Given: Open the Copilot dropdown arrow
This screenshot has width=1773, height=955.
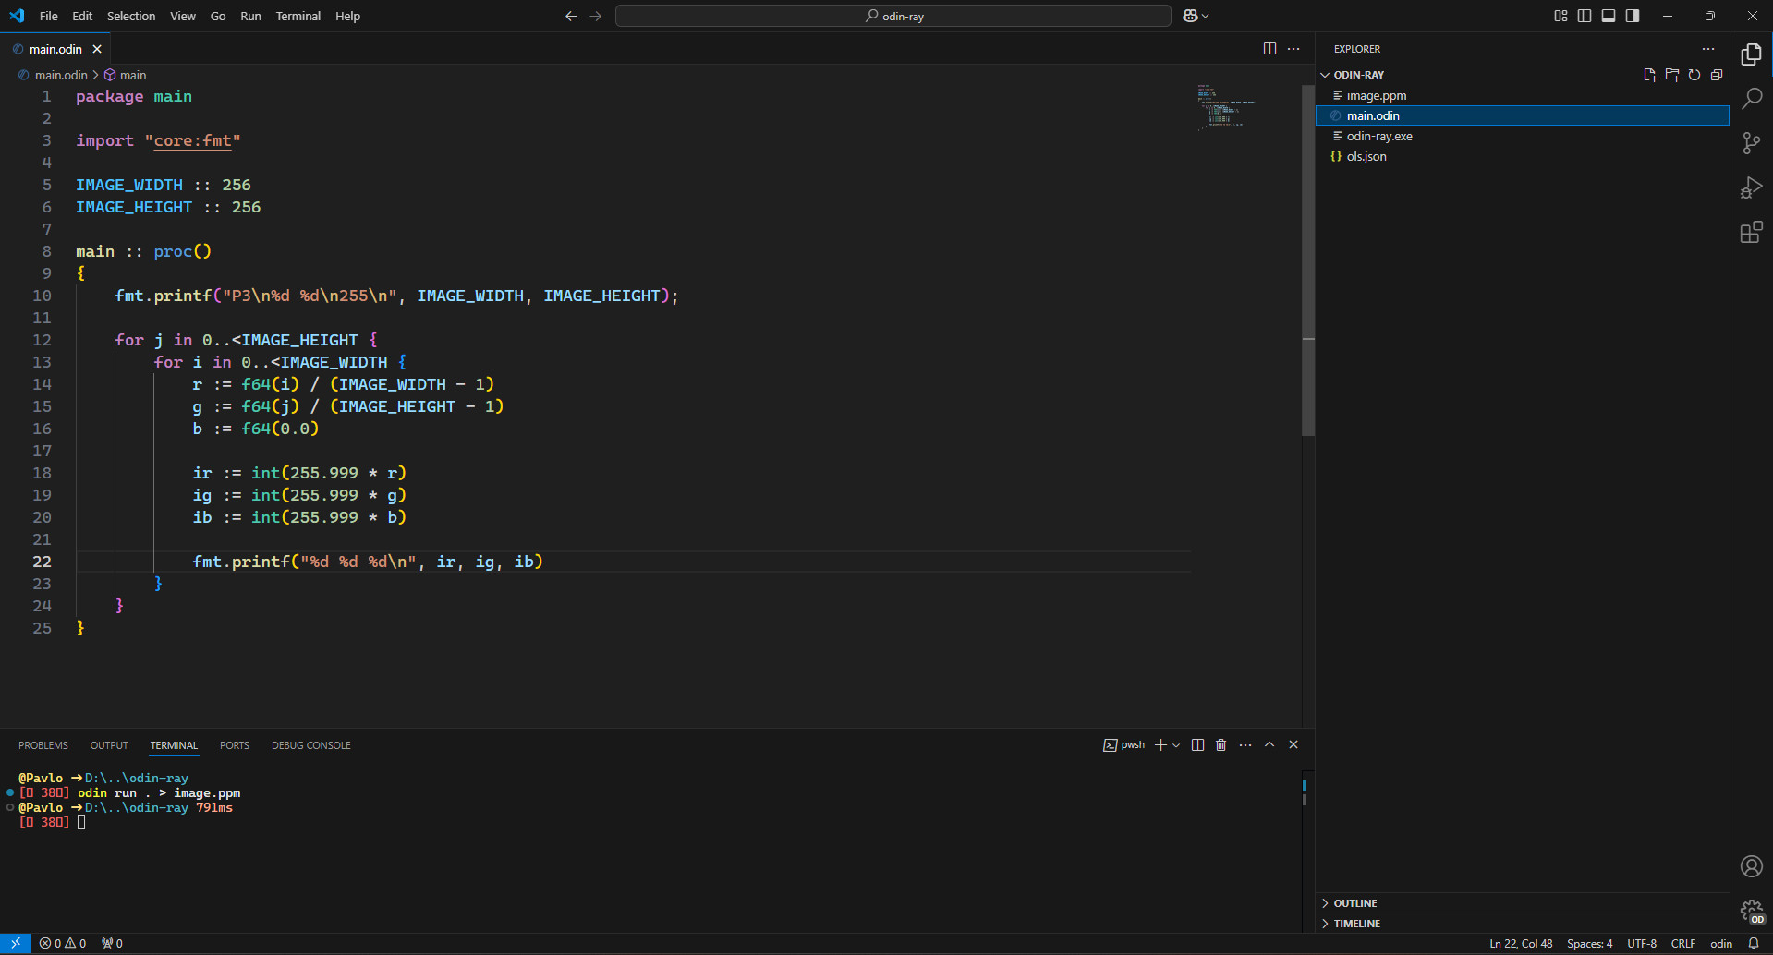Looking at the screenshot, I should coord(1205,16).
